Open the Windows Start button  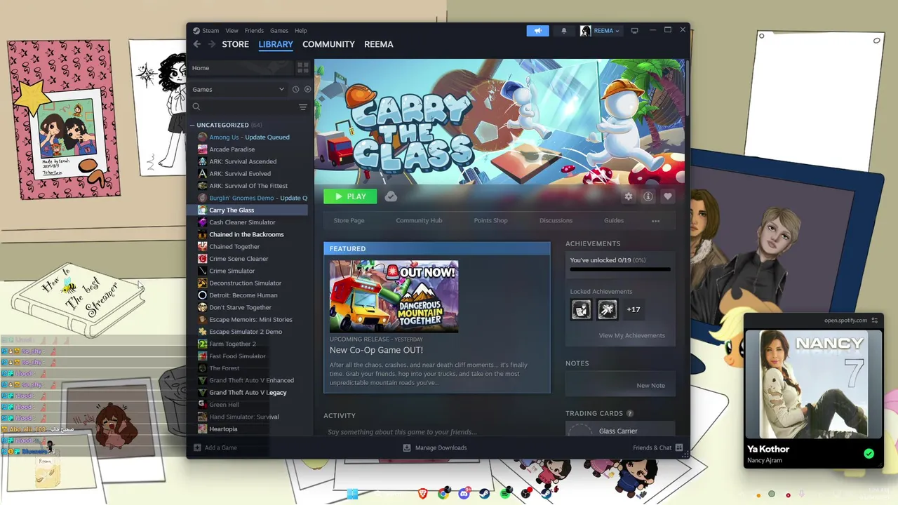point(352,494)
